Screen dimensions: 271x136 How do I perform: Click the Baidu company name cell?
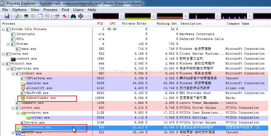230,98
